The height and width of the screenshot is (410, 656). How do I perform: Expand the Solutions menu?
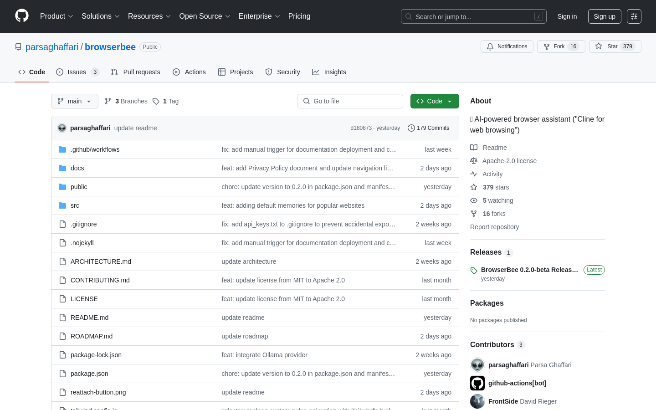tap(101, 16)
